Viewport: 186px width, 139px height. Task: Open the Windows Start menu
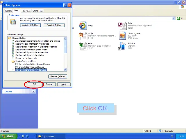(x=8, y=136)
